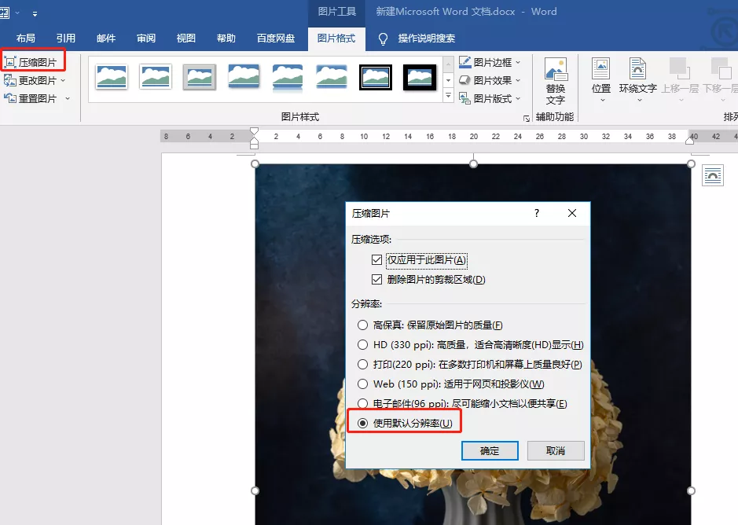Check the 仅应用于此图片 option

tap(376, 259)
